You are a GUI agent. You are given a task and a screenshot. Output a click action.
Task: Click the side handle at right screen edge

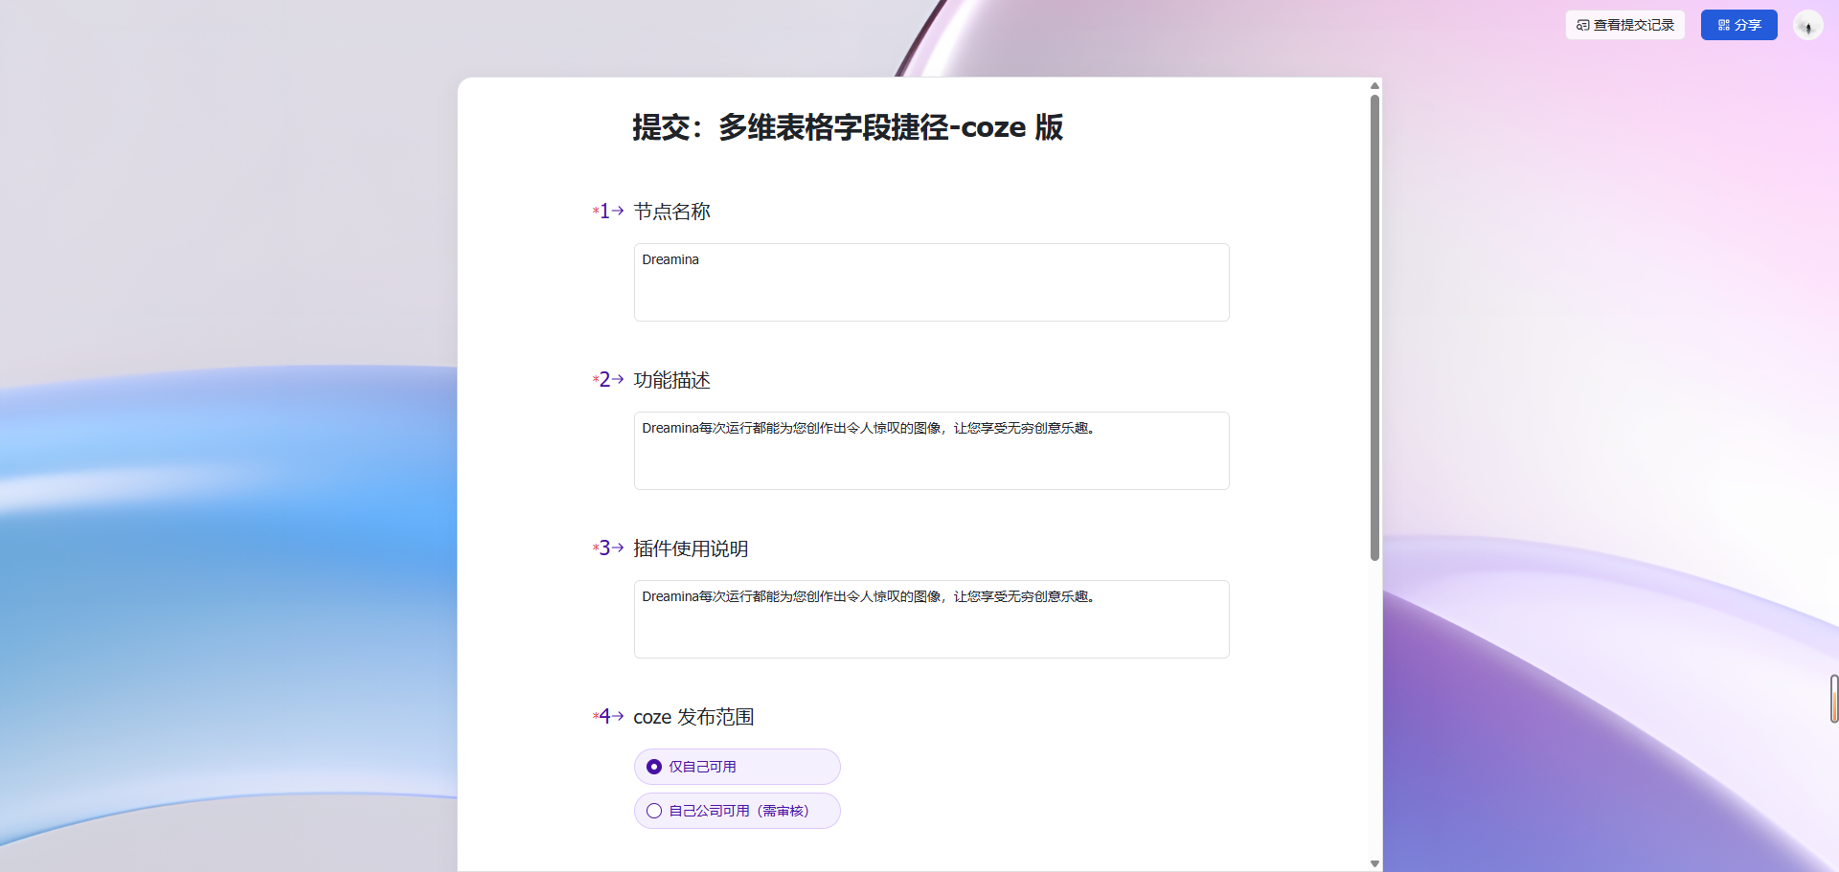[x=1833, y=699]
